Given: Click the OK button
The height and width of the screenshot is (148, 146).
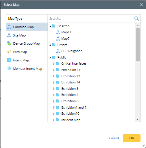Looking at the screenshot, I should tap(132, 138).
